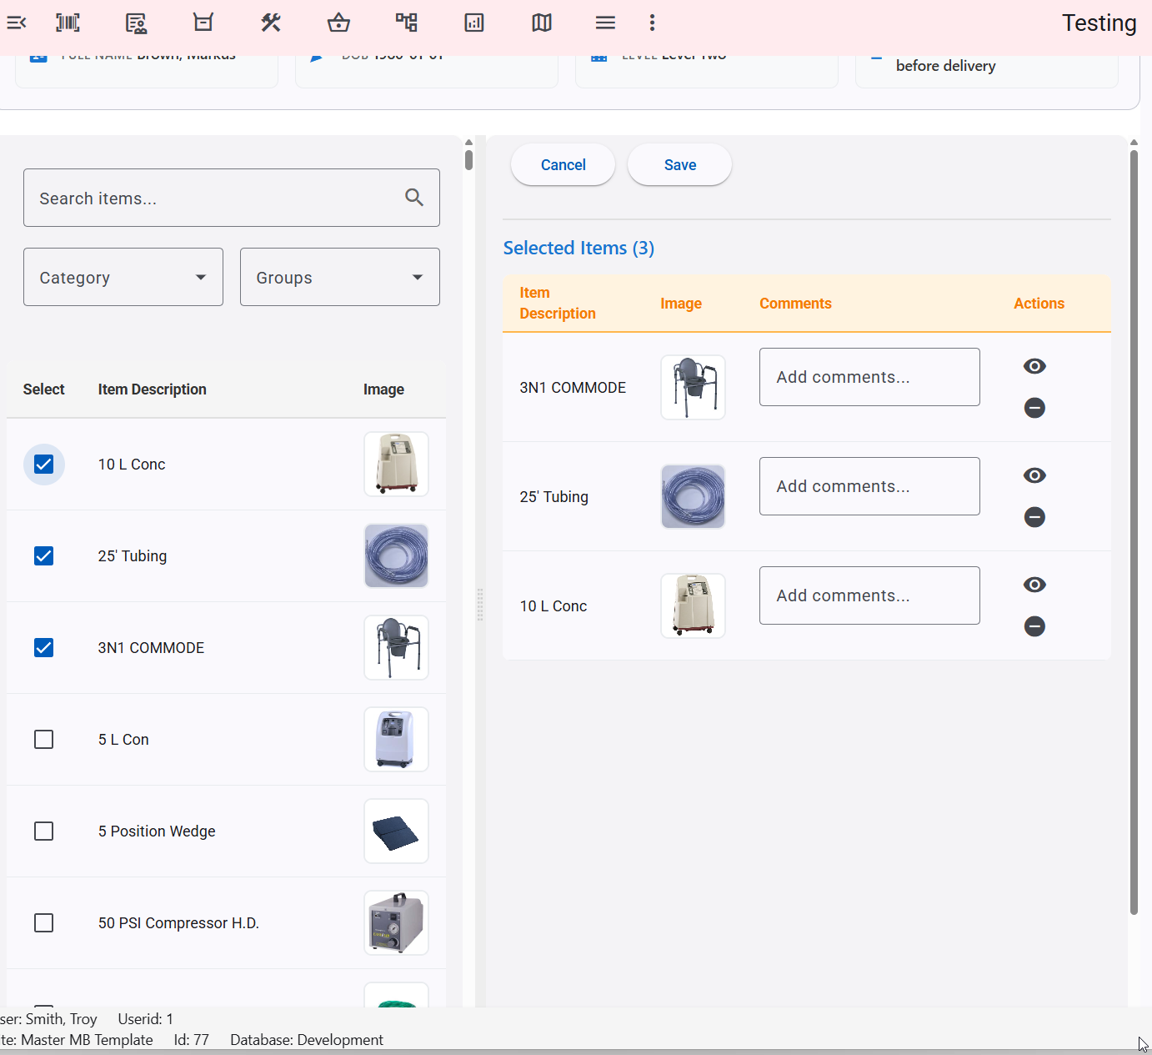Check the 5 Position Wedge checkbox
The image size is (1152, 1055).
click(43, 831)
